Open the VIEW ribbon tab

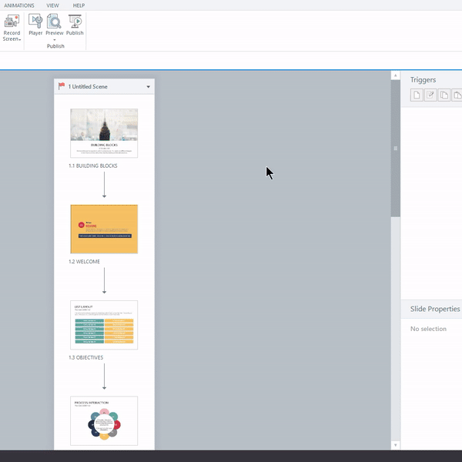(52, 5)
